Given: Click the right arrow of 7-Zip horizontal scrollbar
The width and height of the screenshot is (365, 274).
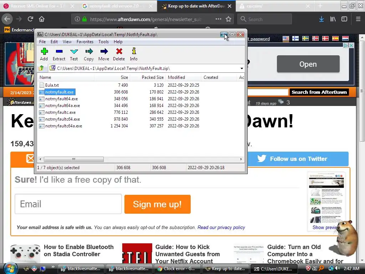Looking at the screenshot, I should [x=241, y=159].
